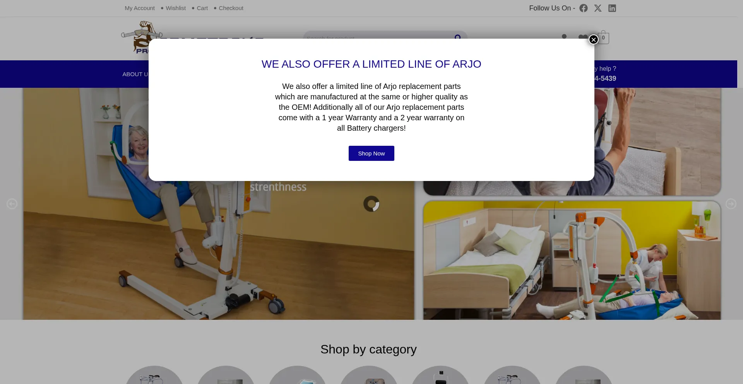
Task: Open the Wishlist link
Action: pyautogui.click(x=176, y=8)
